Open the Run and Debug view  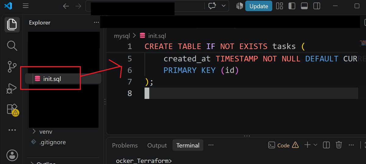click(12, 88)
